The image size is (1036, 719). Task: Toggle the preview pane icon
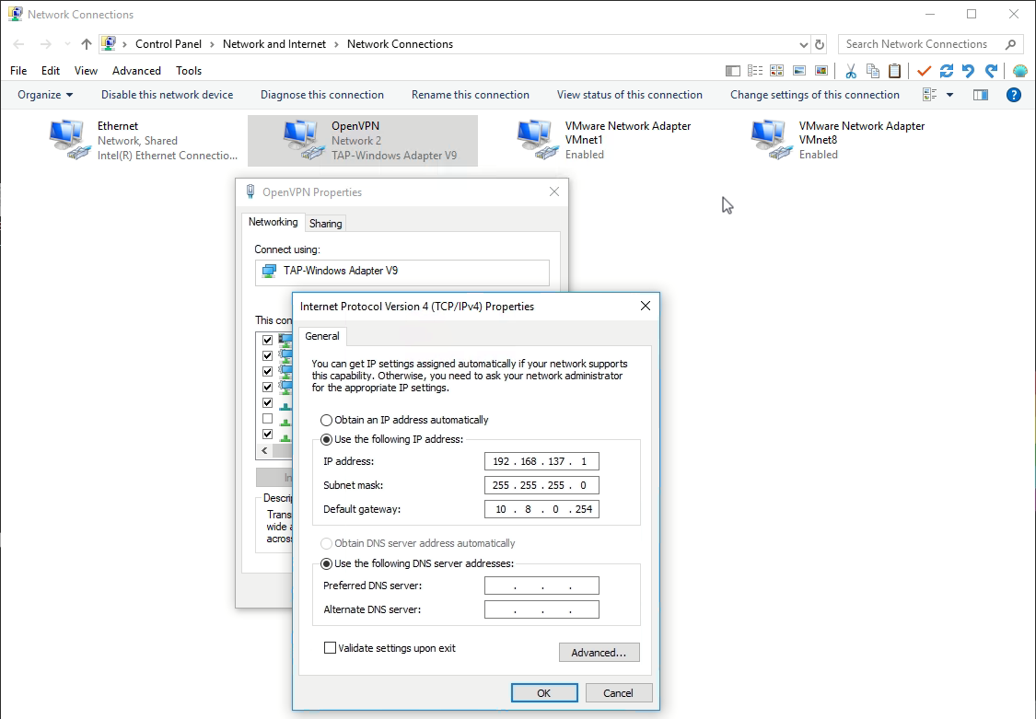[x=981, y=95]
